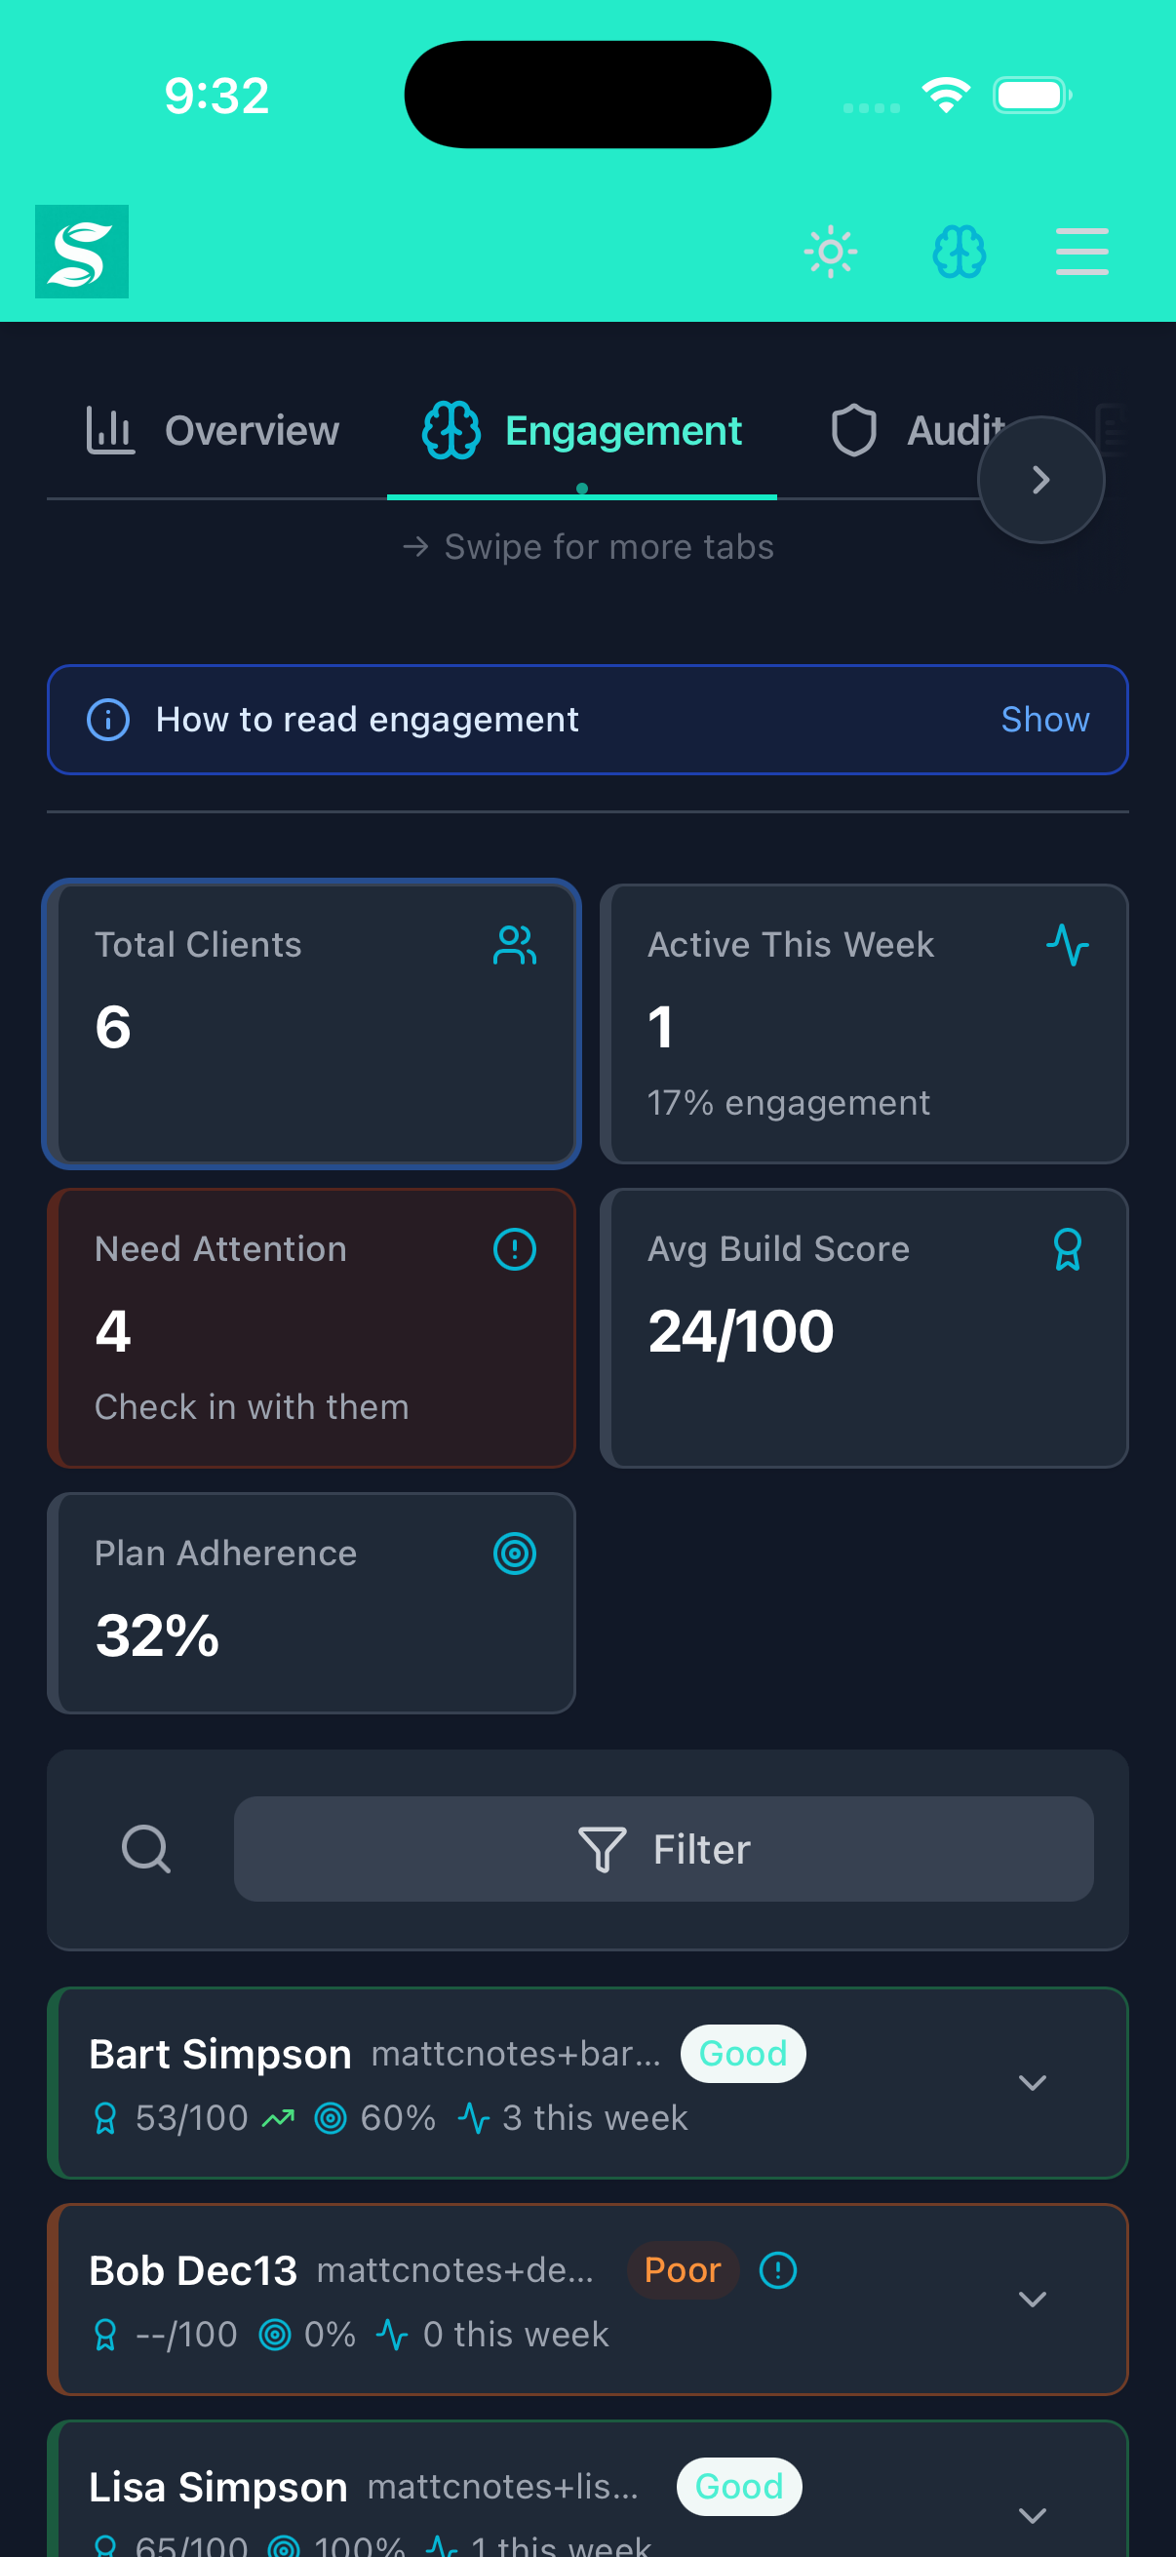Show the engagement reading guide
Image resolution: width=1176 pixels, height=2557 pixels.
click(x=1044, y=719)
